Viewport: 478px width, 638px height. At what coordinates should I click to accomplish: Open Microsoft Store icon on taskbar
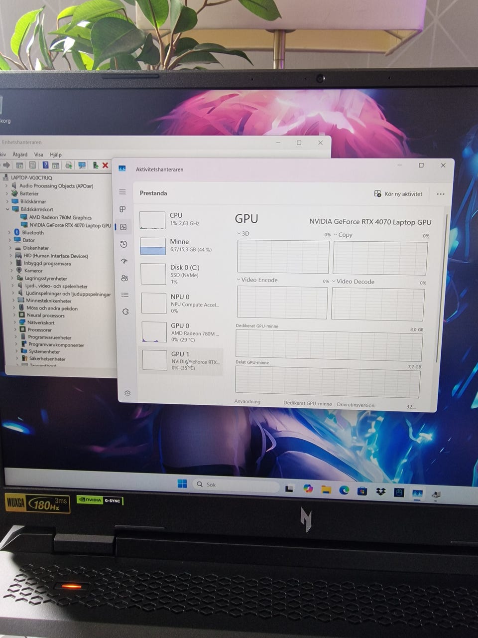362,491
